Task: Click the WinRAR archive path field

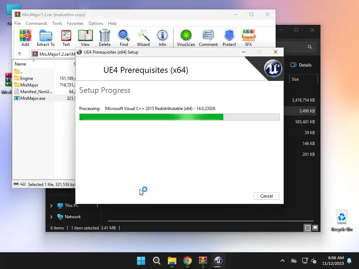Action: click(x=53, y=54)
